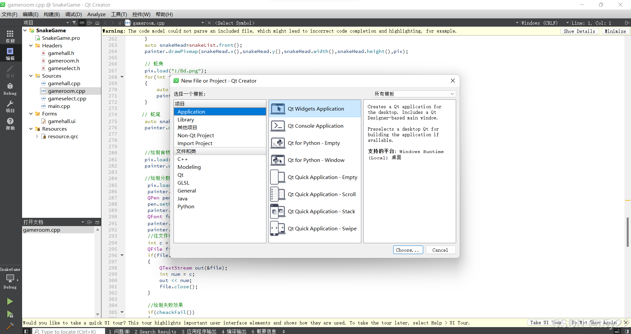The width and height of the screenshot is (631, 334).
Task: Select Qt Quick Application - Swipe template
Action: [315, 228]
